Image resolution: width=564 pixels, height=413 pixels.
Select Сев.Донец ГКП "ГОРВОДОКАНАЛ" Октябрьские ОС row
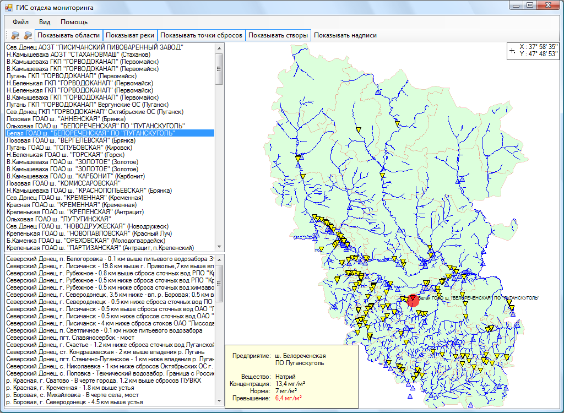coord(110,112)
